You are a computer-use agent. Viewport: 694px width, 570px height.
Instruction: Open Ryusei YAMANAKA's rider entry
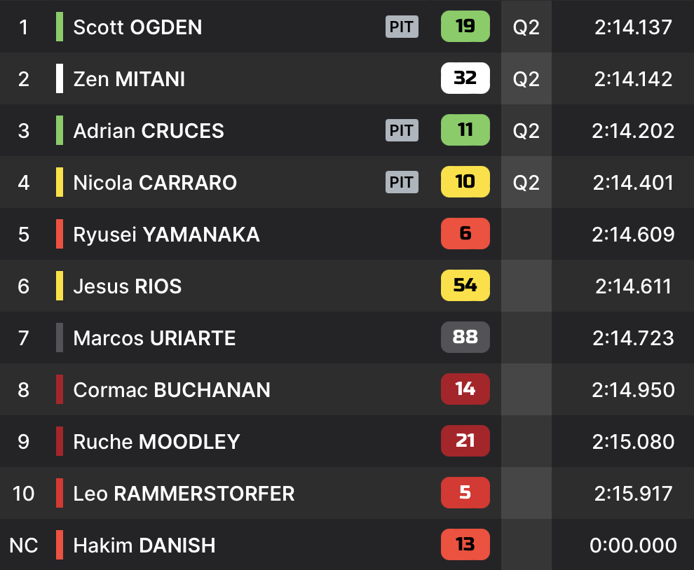tap(166, 235)
